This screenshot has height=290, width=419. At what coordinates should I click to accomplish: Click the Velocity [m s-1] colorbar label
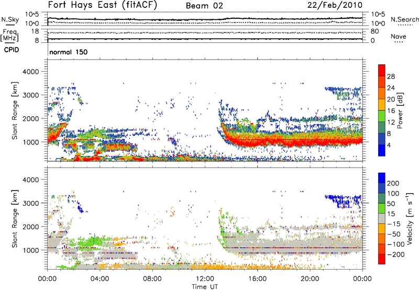[409, 218]
